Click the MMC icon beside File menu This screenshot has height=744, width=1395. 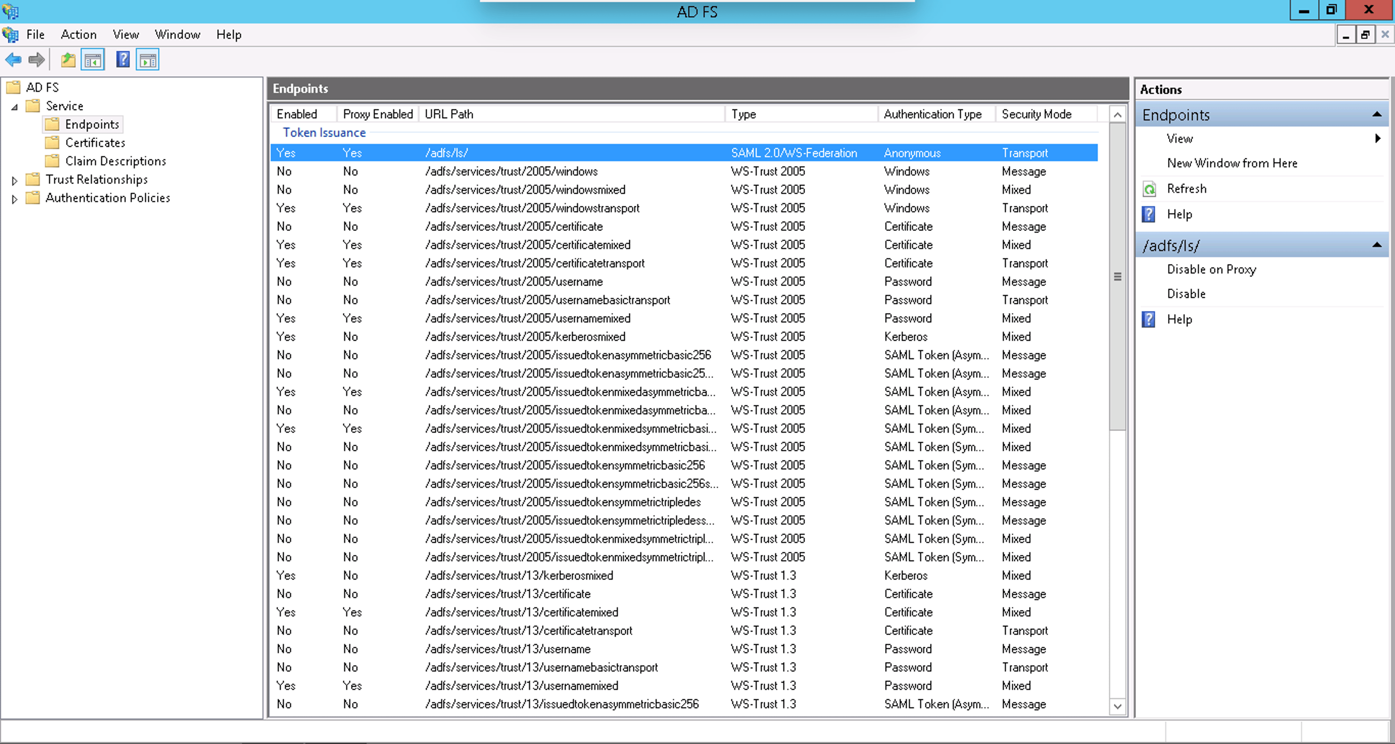[11, 34]
